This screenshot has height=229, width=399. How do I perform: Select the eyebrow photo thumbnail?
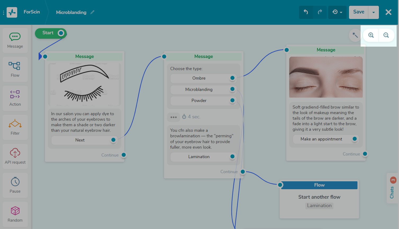point(326,77)
